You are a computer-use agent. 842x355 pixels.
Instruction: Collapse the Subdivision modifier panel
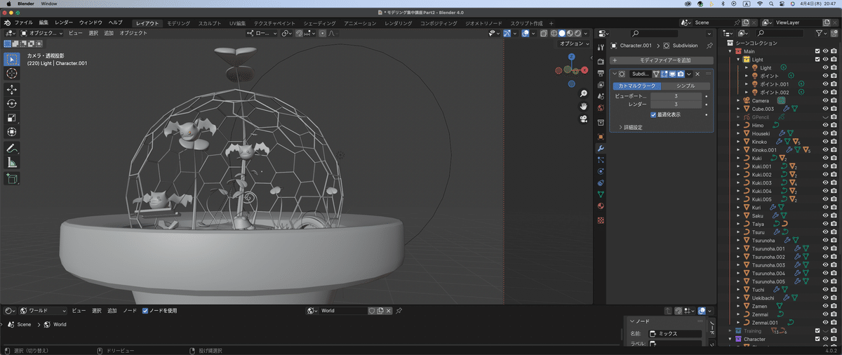tap(615, 74)
